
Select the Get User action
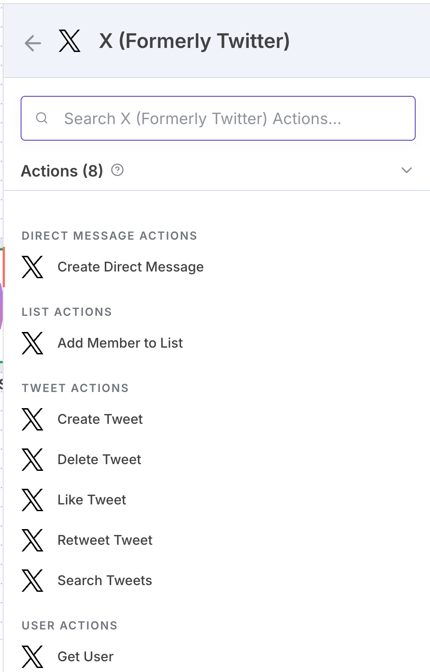[86, 657]
